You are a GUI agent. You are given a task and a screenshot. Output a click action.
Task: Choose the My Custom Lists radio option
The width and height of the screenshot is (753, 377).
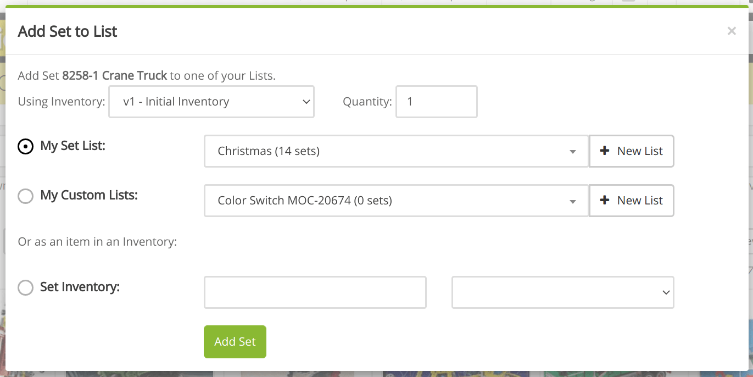point(26,196)
